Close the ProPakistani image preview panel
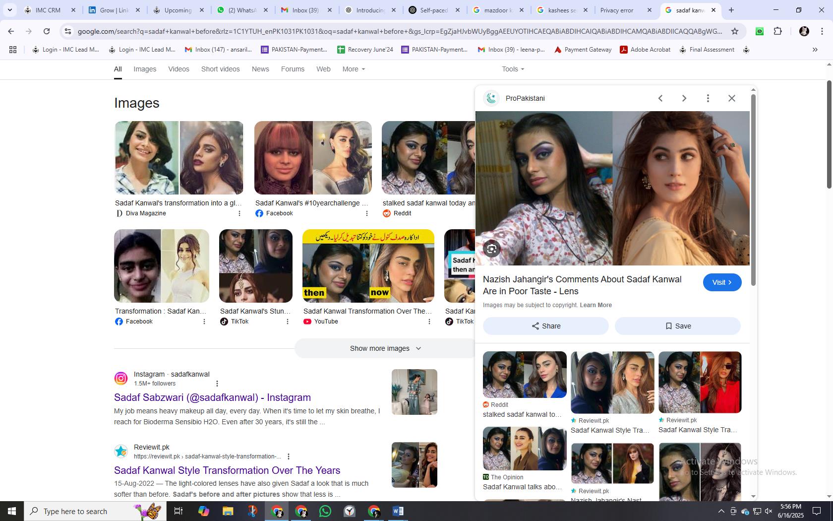Image resolution: width=833 pixels, height=521 pixels. (732, 98)
